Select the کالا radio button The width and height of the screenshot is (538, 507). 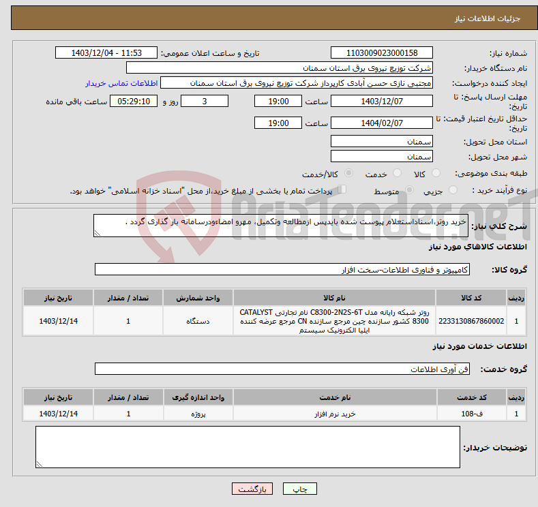(x=436, y=173)
